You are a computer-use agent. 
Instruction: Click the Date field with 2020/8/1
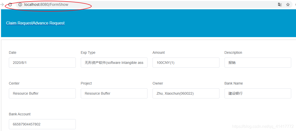[42, 63]
